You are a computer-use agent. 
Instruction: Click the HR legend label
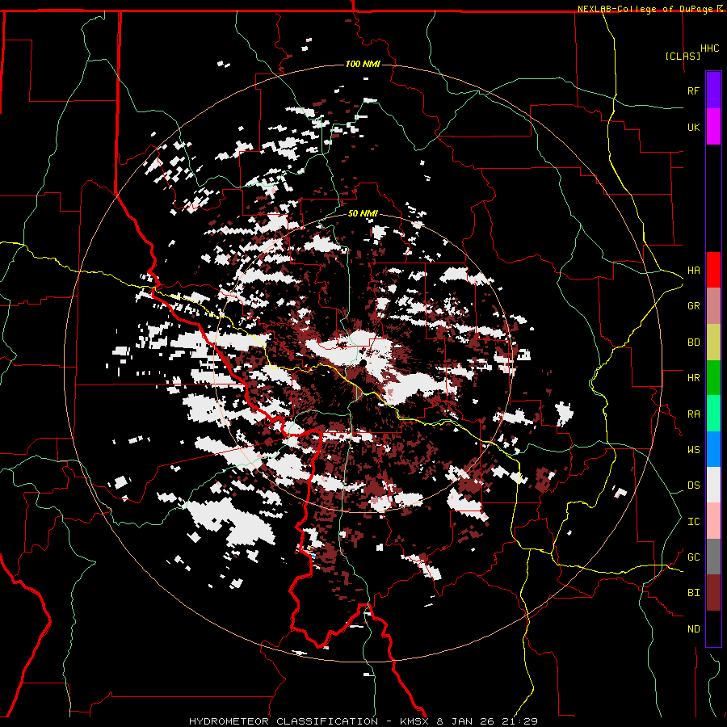[693, 378]
